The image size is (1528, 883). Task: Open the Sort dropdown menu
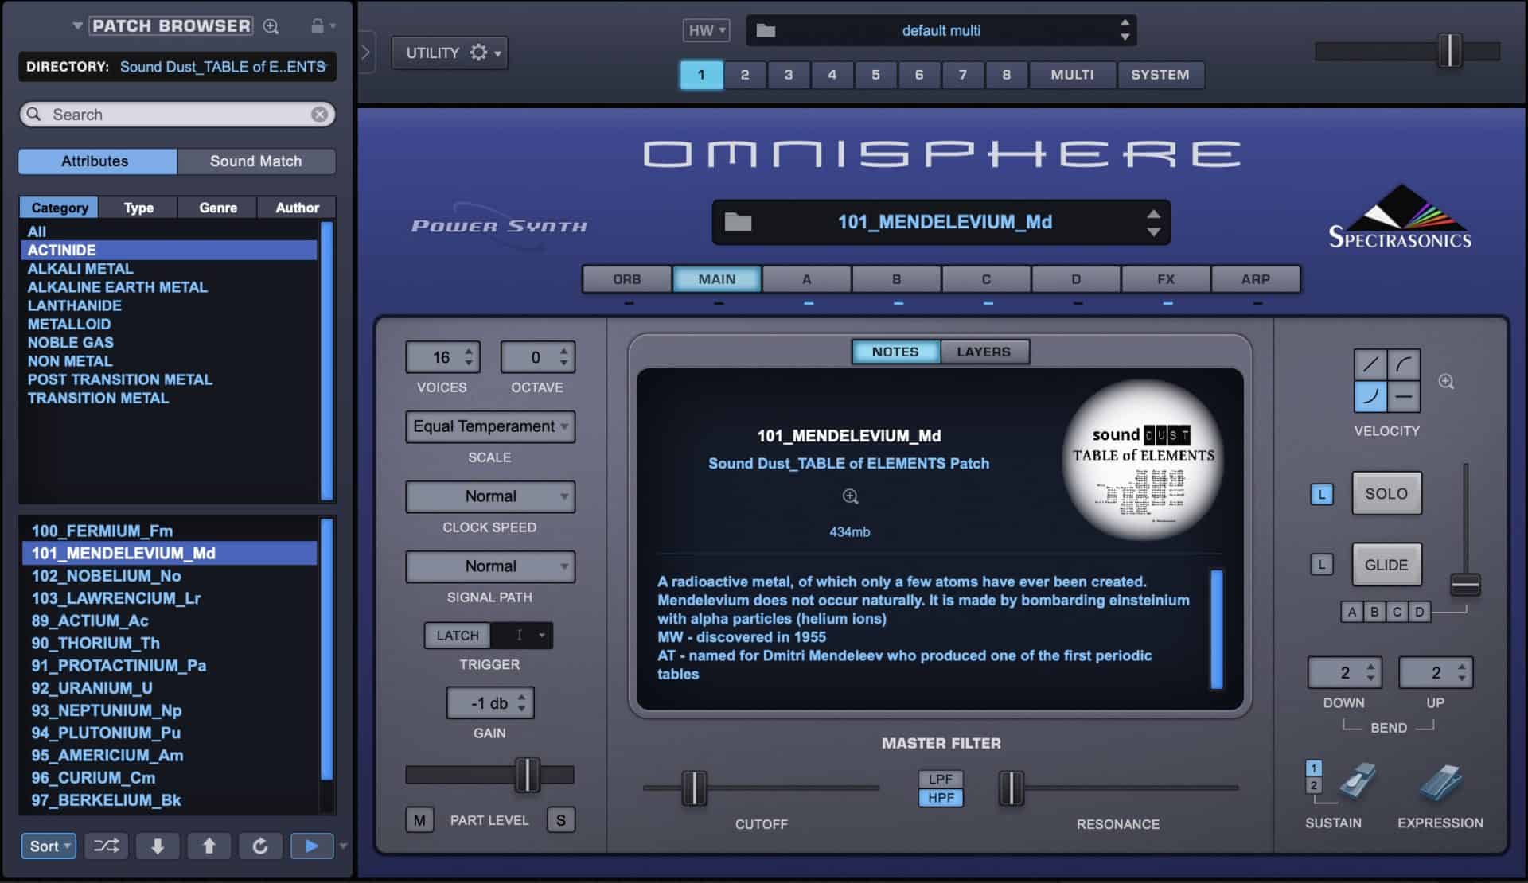pyautogui.click(x=49, y=846)
